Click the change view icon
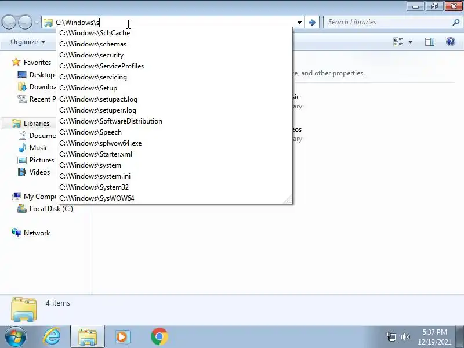The height and width of the screenshot is (348, 464). (398, 42)
